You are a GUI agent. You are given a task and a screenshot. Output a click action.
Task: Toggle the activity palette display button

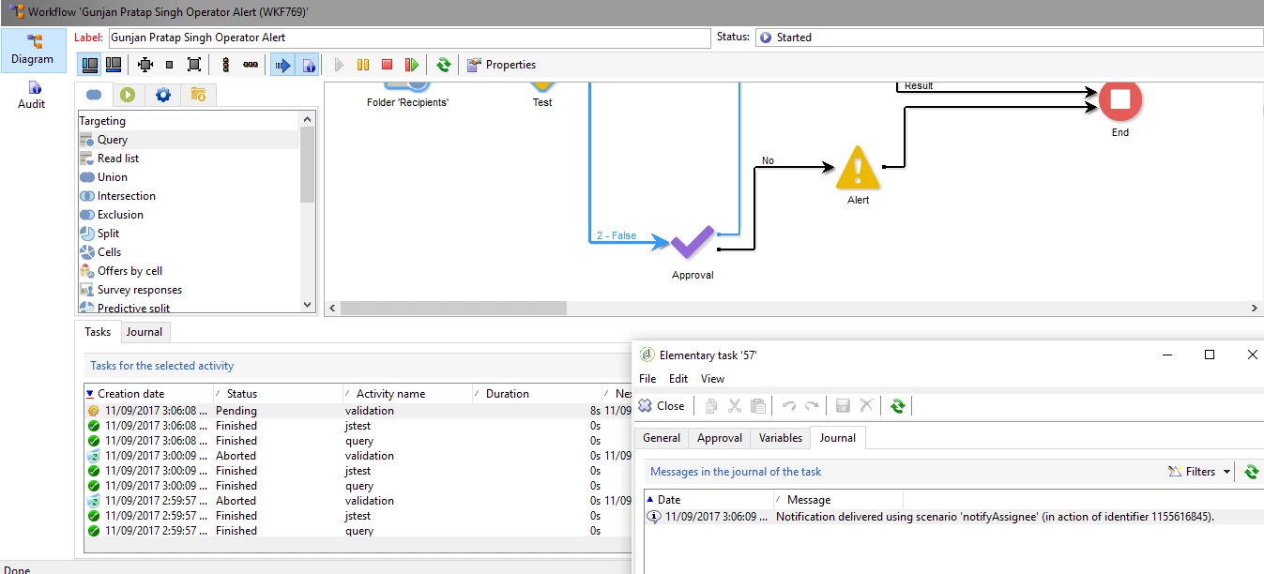(x=89, y=65)
